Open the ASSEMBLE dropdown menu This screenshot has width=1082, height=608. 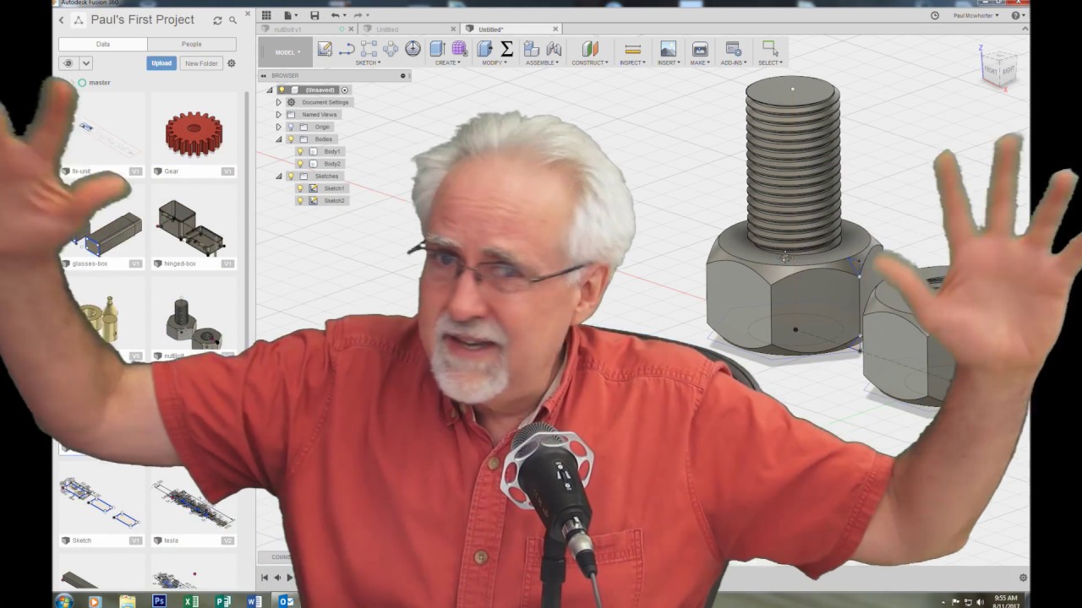(542, 62)
